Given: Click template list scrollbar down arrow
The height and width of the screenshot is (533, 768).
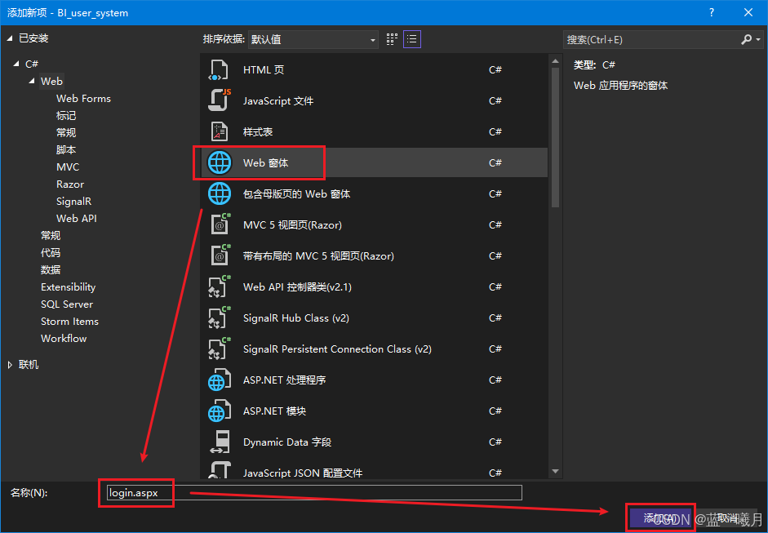Looking at the screenshot, I should click(555, 471).
